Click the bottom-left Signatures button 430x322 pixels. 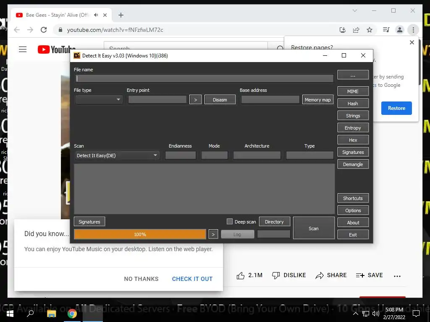(x=89, y=222)
